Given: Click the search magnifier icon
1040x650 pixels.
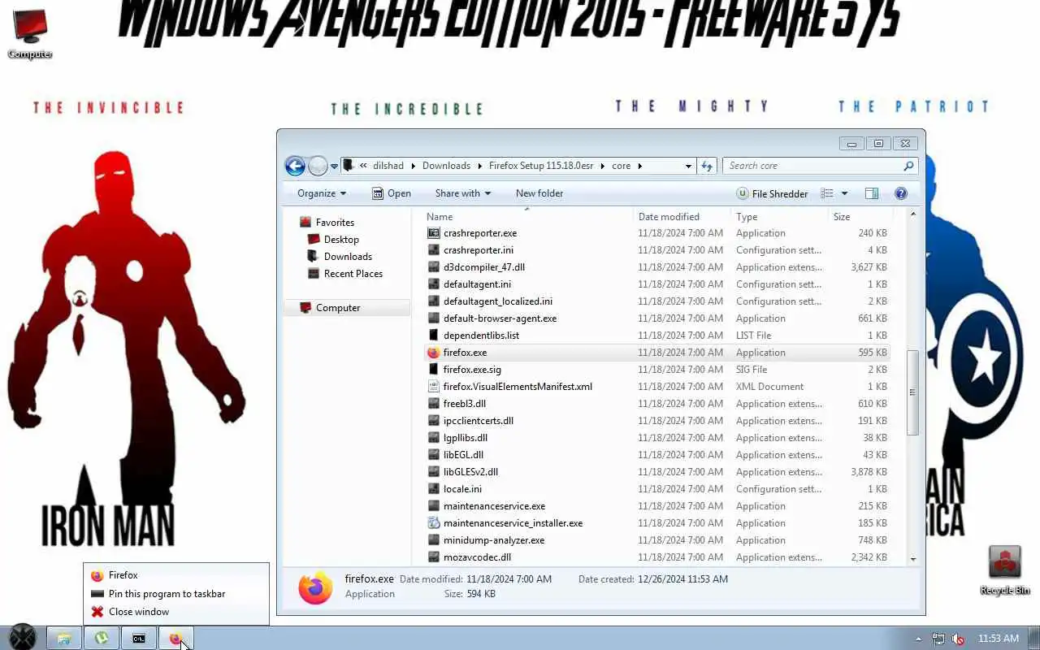Looking at the screenshot, I should (x=908, y=166).
